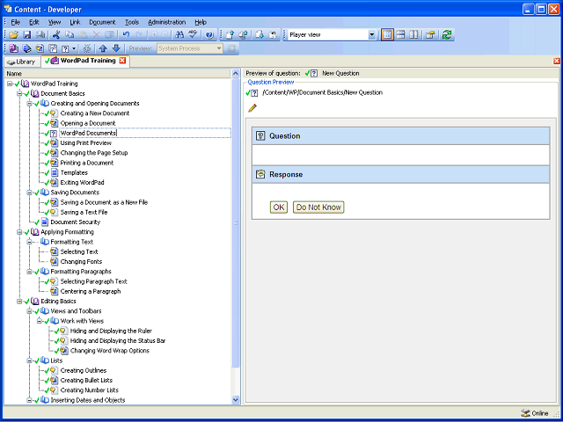The image size is (563, 422).
Task: Link a new web page icon
Action: (53, 48)
